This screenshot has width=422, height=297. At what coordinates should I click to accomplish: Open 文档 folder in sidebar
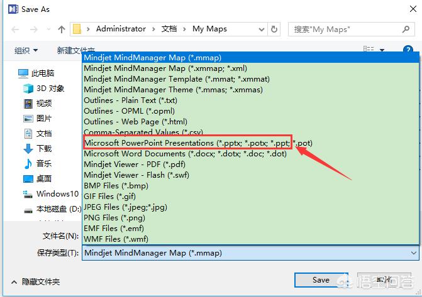click(x=38, y=133)
